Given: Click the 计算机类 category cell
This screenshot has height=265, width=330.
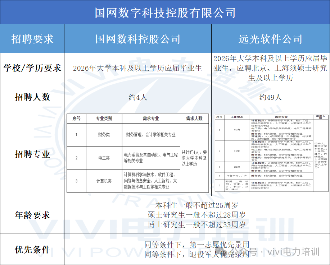Looking at the screenshot, I should [x=104, y=181].
